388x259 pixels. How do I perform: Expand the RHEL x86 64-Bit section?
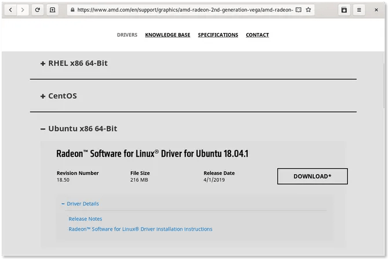pyautogui.click(x=74, y=63)
